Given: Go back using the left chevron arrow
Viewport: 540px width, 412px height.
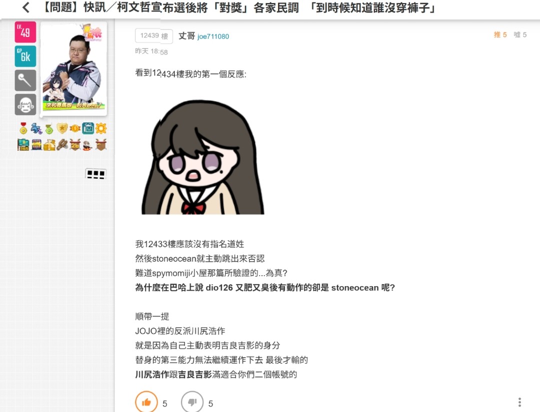Looking at the screenshot, I should [26, 7].
